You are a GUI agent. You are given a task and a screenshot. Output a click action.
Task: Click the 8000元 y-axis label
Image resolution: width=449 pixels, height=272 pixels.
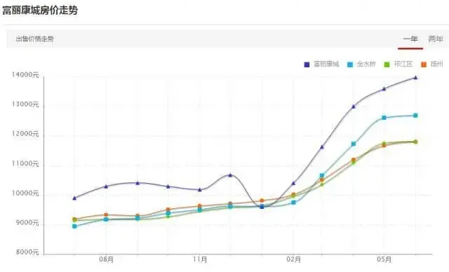[27, 252]
